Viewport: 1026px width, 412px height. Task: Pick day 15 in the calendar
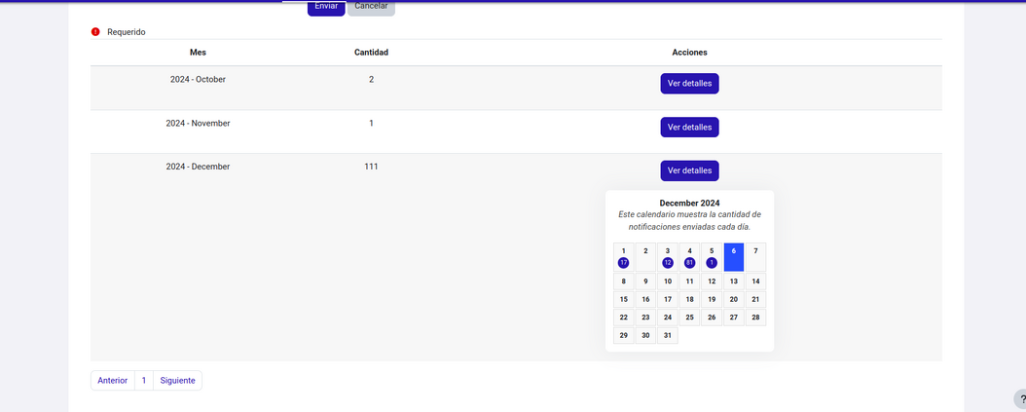point(624,300)
